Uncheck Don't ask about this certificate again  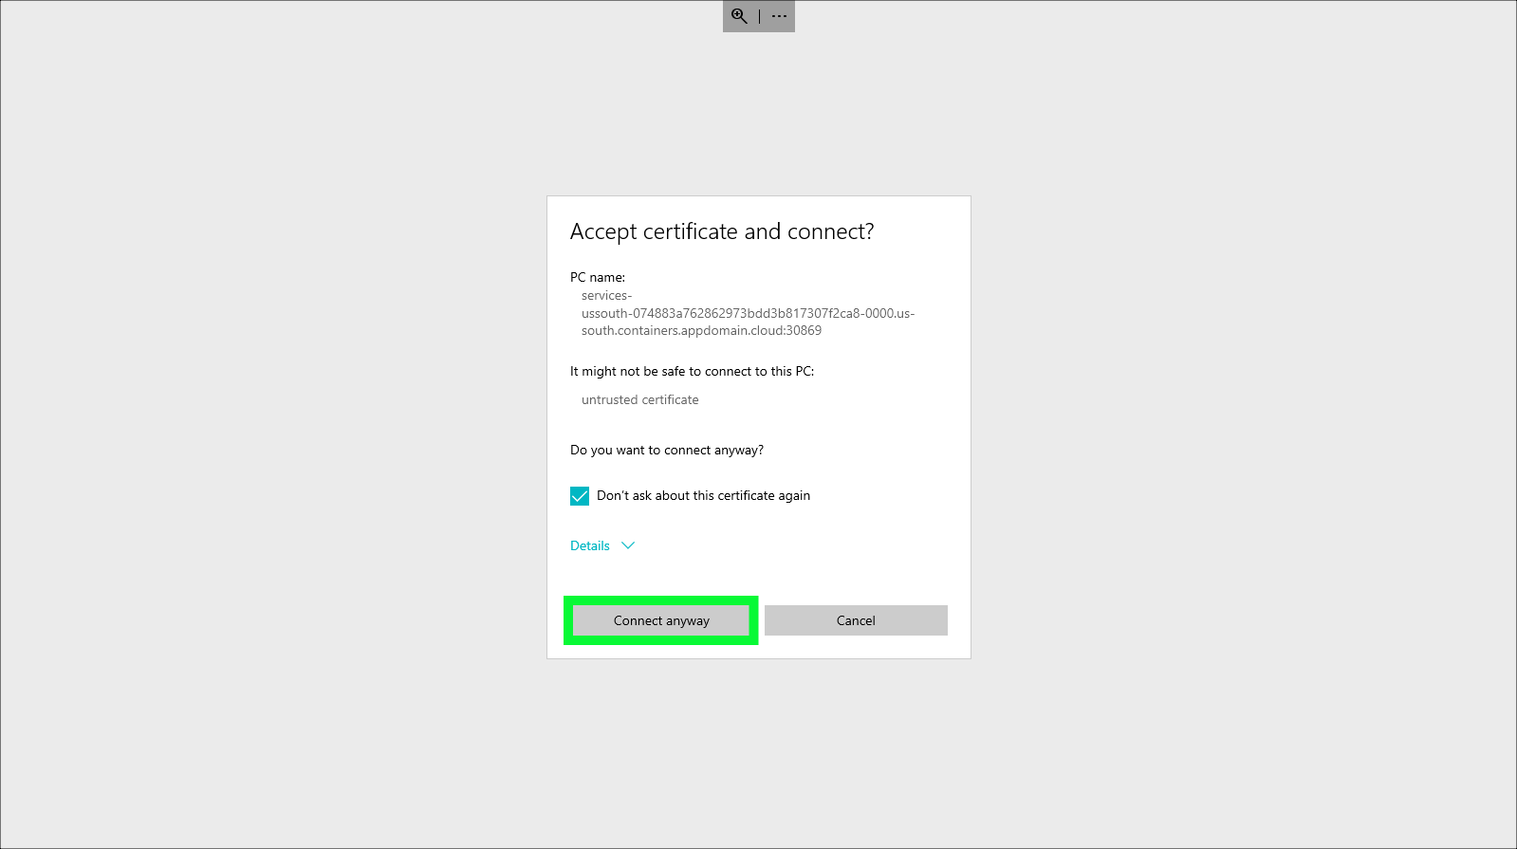click(x=580, y=496)
